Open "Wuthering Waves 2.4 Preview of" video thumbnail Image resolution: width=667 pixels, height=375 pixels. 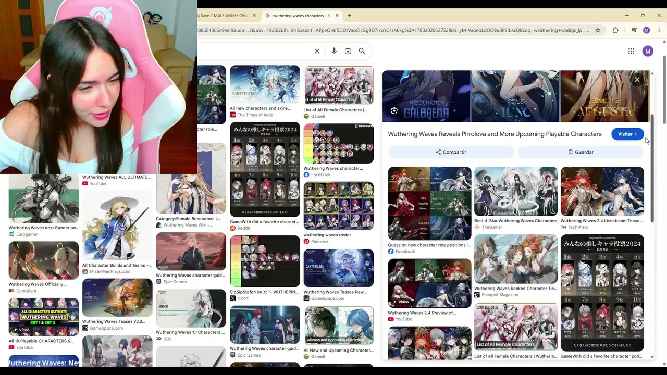pyautogui.click(x=429, y=283)
